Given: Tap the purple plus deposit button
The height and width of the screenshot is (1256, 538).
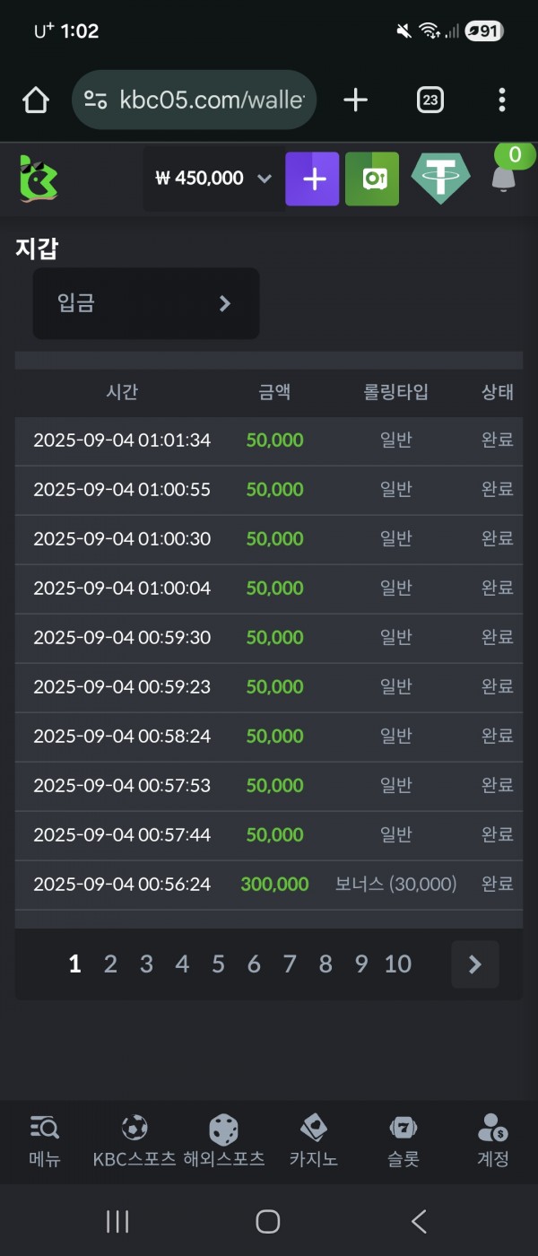Looking at the screenshot, I should click(312, 179).
